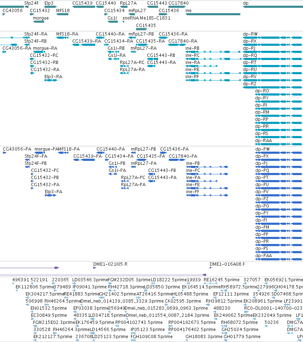303x342 pixels.
Task: Click the Elp3 gene label
Action: (49, 3)
